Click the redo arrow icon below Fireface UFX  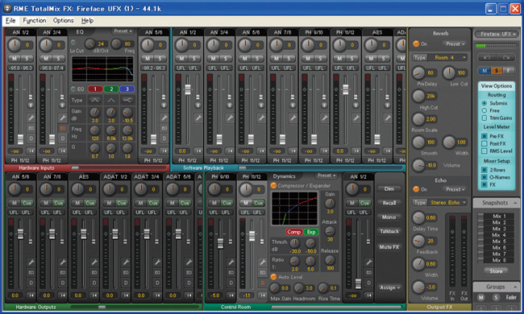[506, 57]
